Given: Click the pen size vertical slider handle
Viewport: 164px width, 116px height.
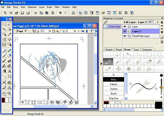Looking at the screenshot, I should point(161,87).
